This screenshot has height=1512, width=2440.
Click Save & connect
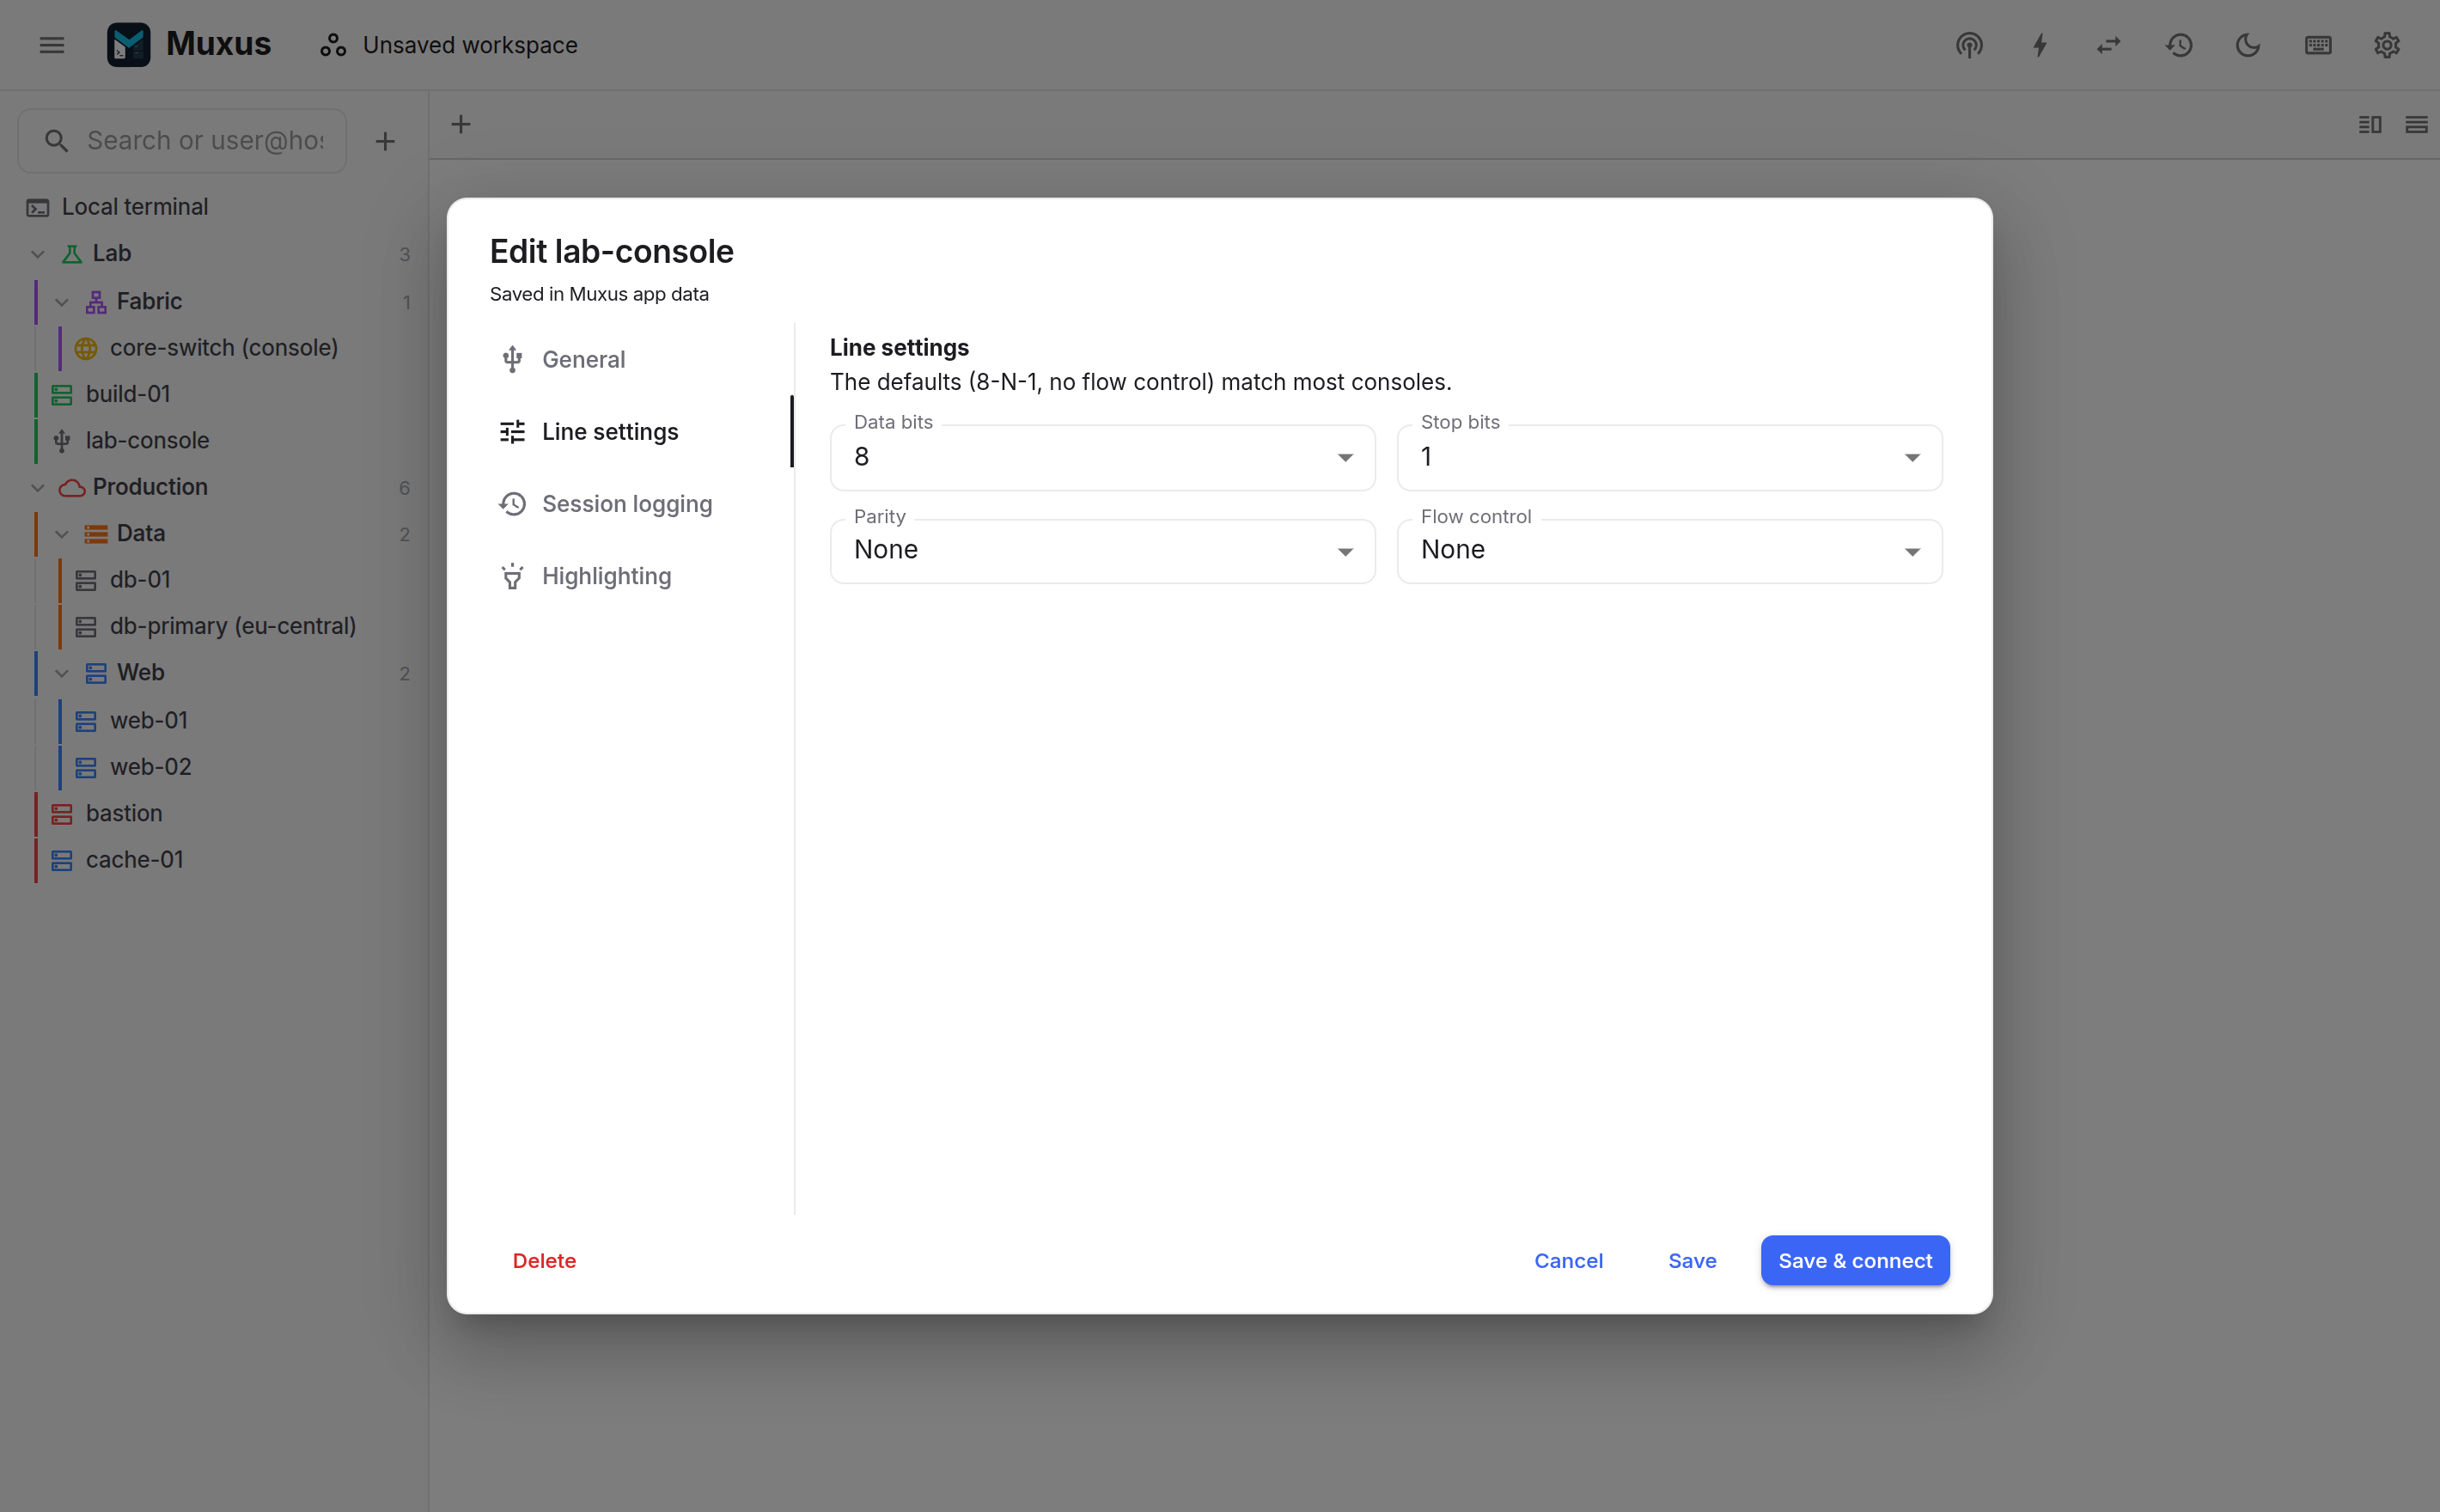click(1855, 1261)
